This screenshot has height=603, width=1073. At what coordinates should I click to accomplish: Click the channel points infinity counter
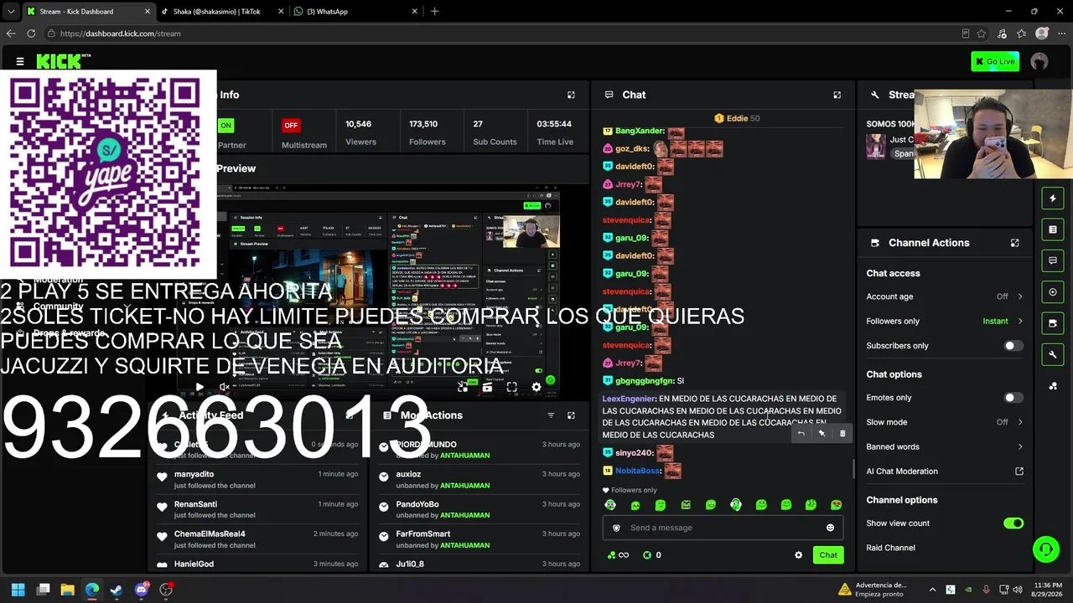618,555
